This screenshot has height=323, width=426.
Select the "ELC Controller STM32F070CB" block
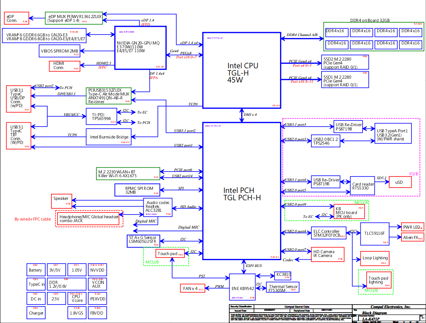coord(329,233)
